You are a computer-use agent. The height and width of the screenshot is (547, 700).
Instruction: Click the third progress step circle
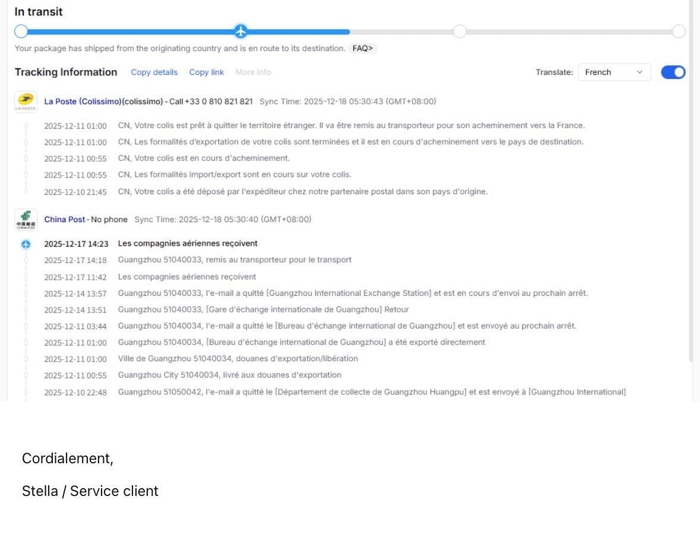[x=460, y=31]
